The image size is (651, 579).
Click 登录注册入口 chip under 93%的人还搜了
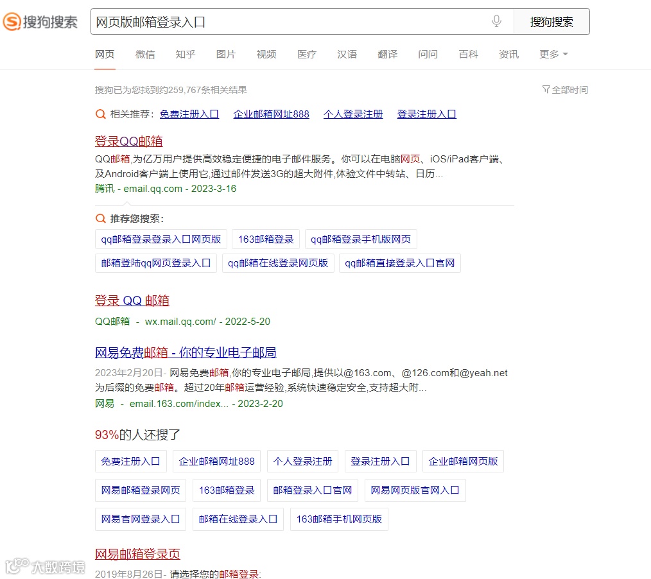pyautogui.click(x=380, y=461)
